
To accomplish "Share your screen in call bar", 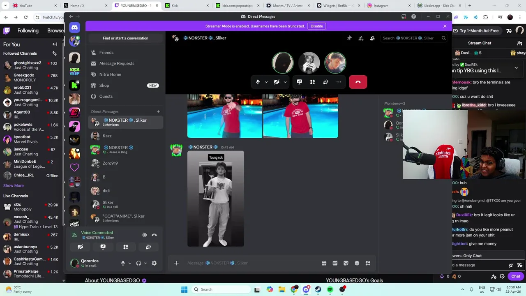I will pyautogui.click(x=300, y=82).
